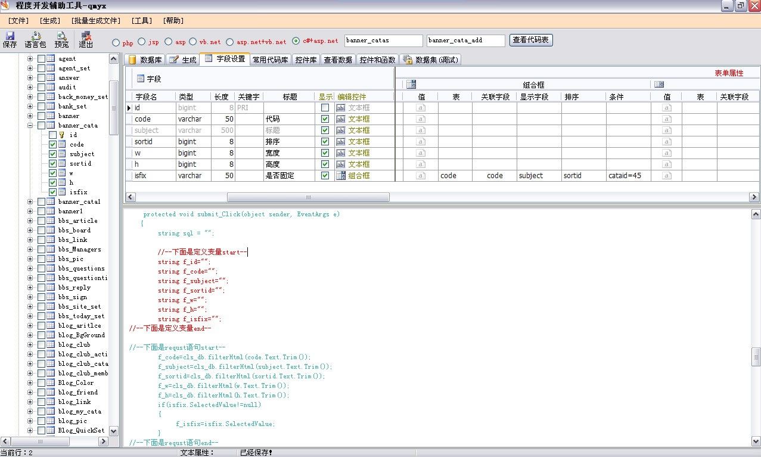
Task: Click the first 值 icon in the sortid row
Action: click(x=421, y=142)
